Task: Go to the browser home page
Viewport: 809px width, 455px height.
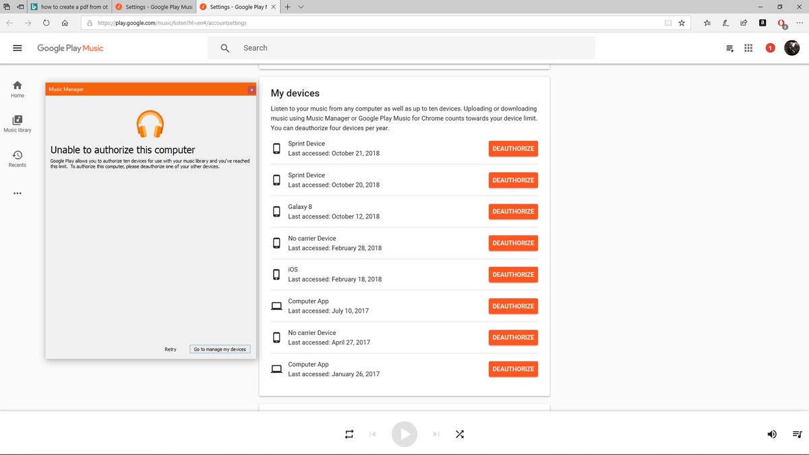Action: pos(65,22)
